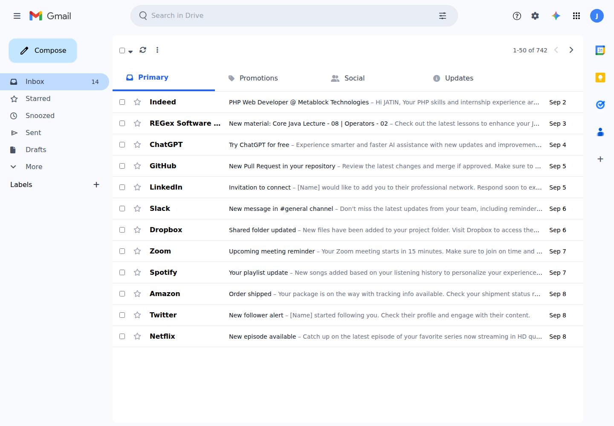614x426 pixels.
Task: Open the Google apps grid
Action: [576, 16]
